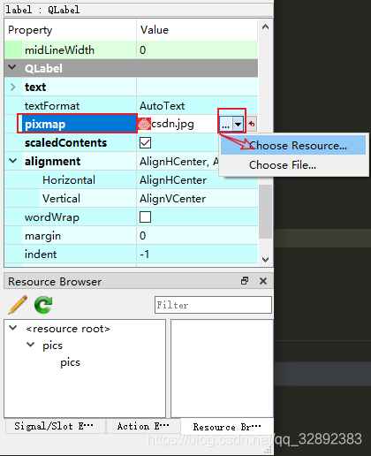This screenshot has width=371, height=456.
Task: Click property list scroll up arrow
Action: (x=265, y=27)
